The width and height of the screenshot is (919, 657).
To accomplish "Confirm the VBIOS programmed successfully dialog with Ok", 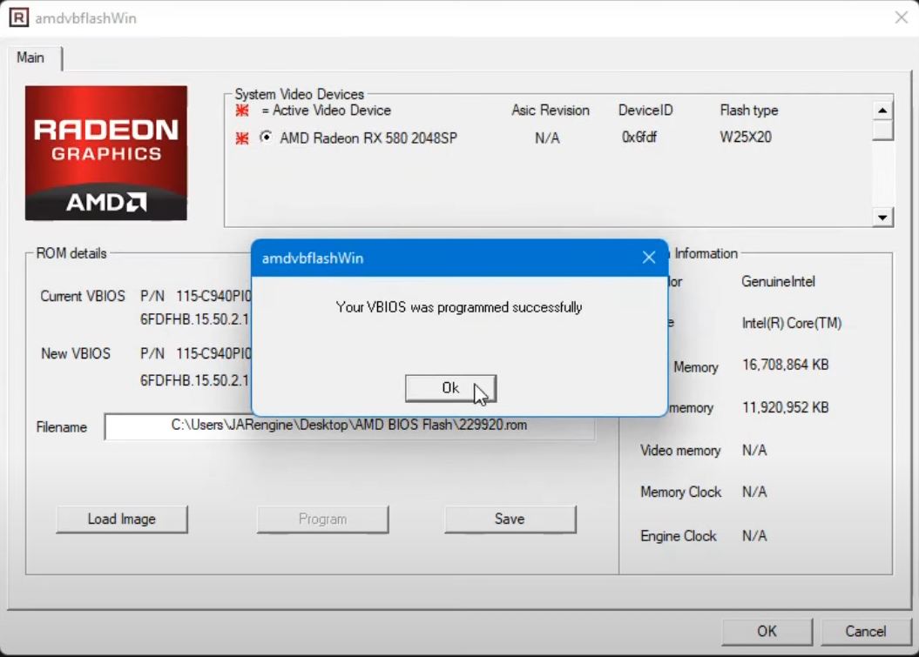I will 450,388.
